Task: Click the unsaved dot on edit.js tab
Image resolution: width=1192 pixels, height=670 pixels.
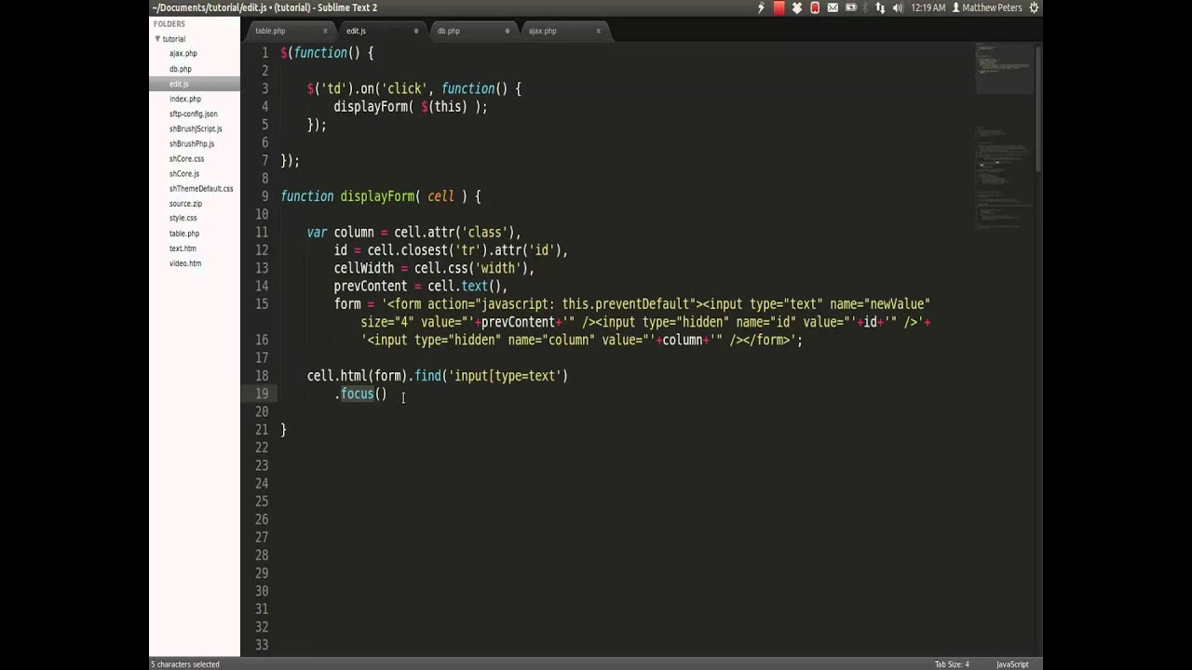Action: pyautogui.click(x=416, y=31)
